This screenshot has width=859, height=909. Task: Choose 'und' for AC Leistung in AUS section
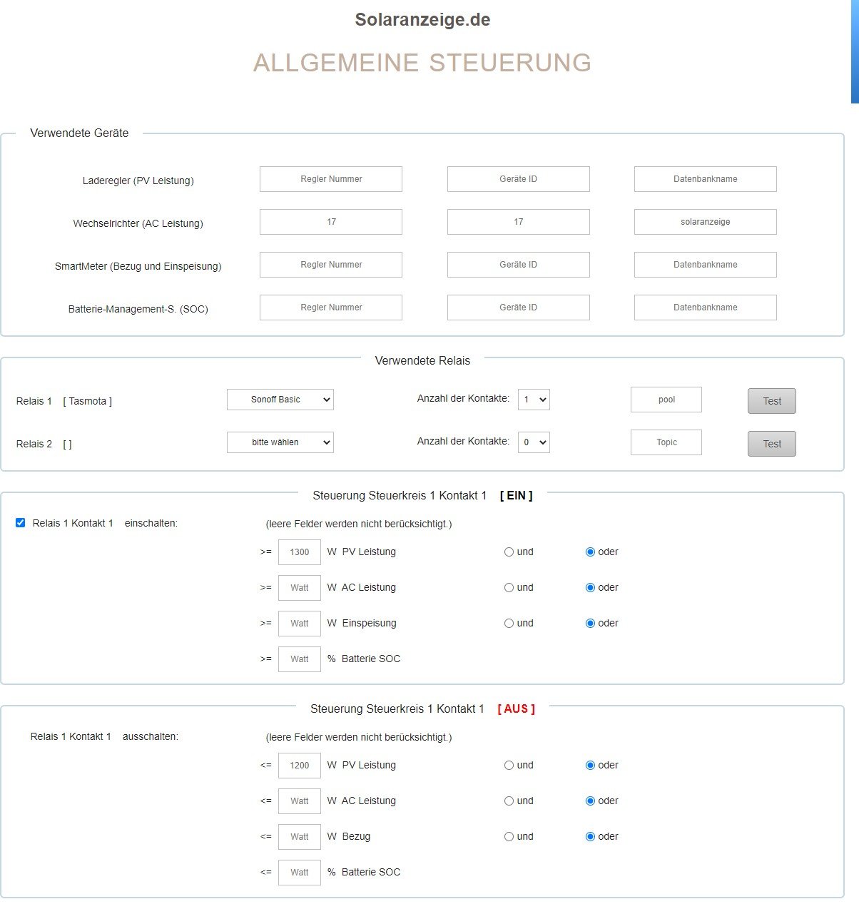pyautogui.click(x=509, y=801)
